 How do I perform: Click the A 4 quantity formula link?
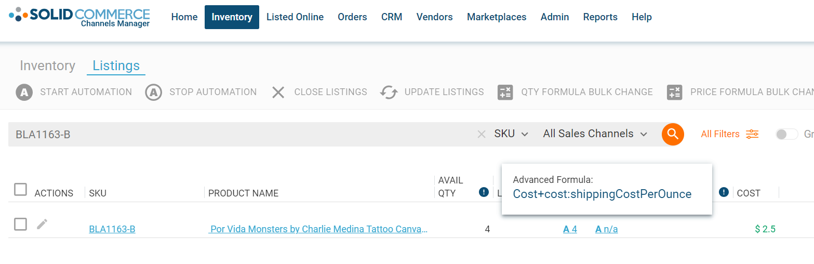pos(570,229)
